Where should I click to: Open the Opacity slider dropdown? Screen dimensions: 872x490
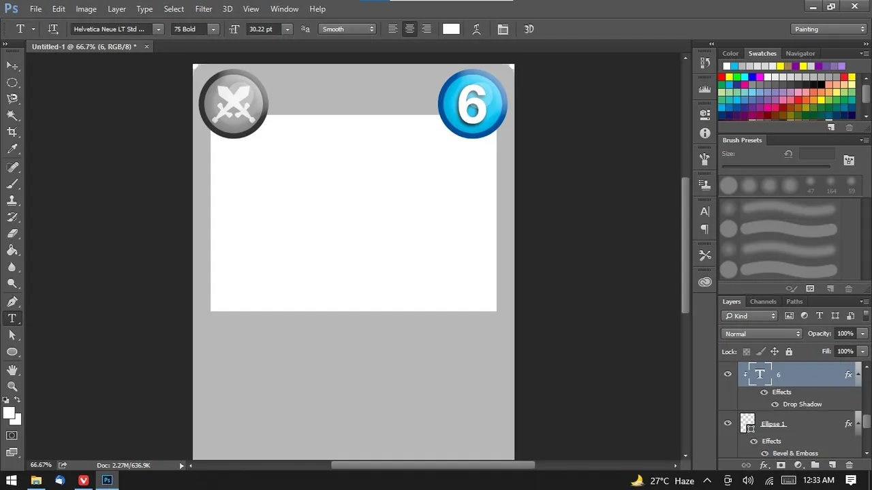pyautogui.click(x=863, y=333)
